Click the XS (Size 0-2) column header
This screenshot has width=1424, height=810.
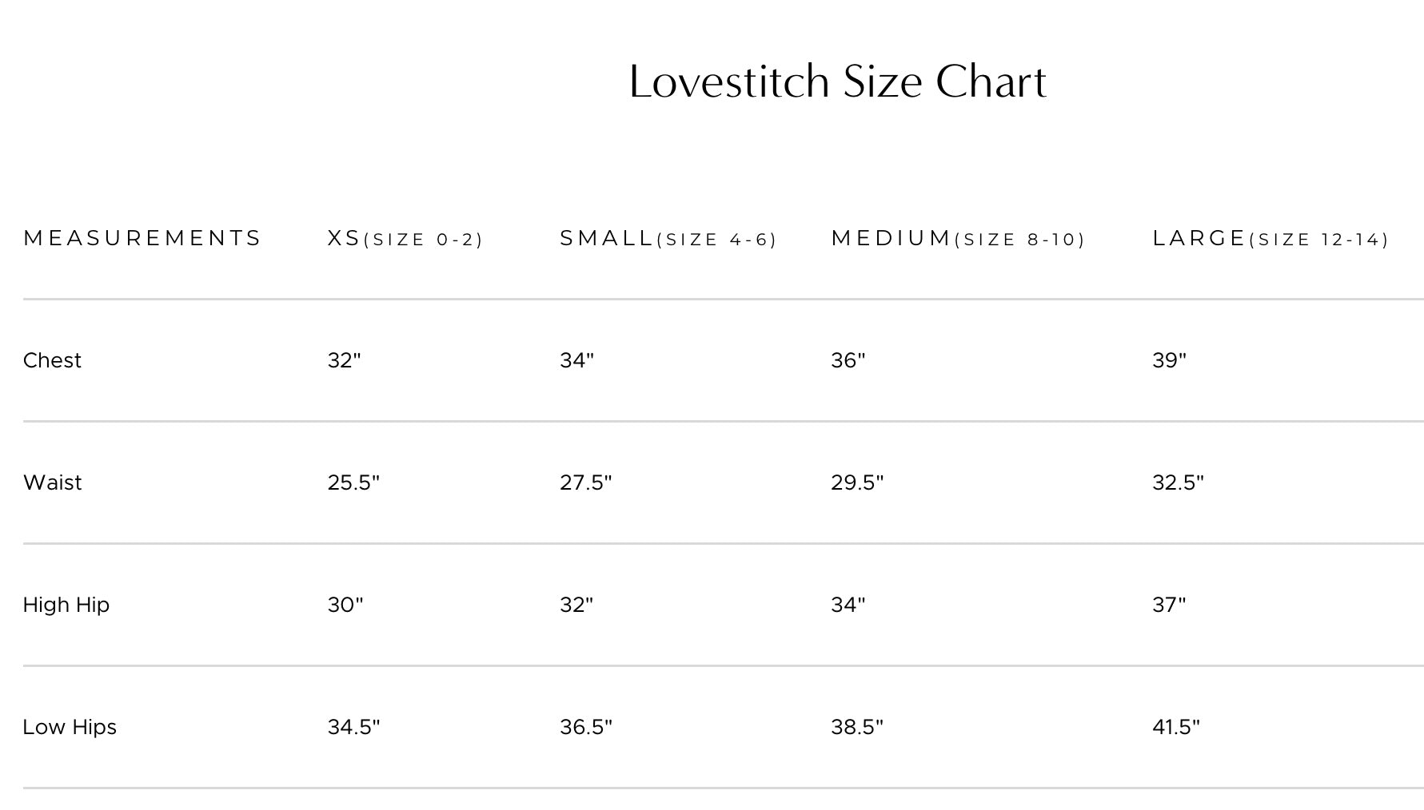click(405, 239)
